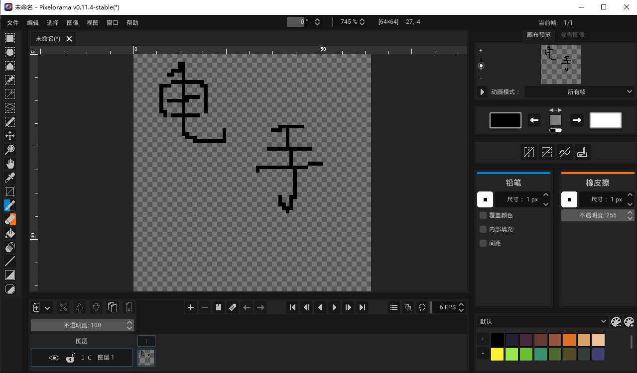Click the 图层 1 frame thumbnail

click(x=146, y=357)
